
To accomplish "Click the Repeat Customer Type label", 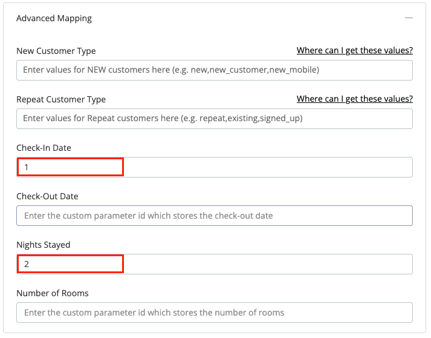I will tap(61, 99).
